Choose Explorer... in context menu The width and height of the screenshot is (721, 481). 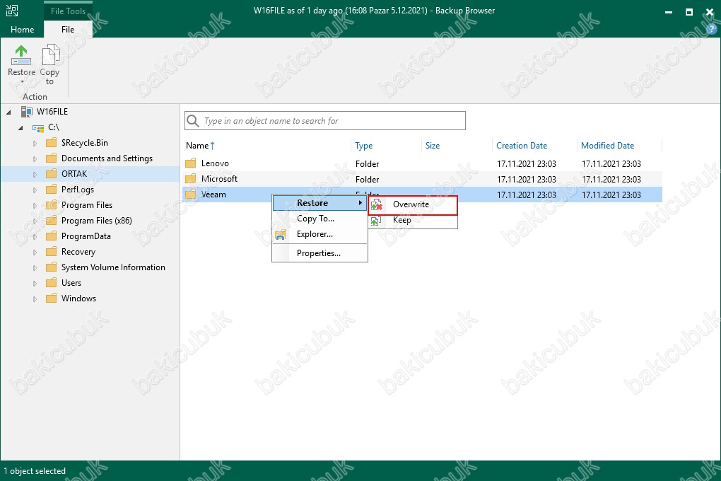[315, 234]
